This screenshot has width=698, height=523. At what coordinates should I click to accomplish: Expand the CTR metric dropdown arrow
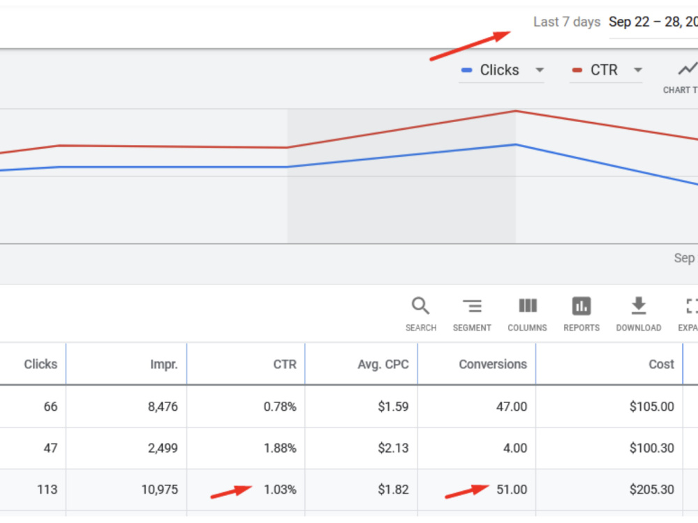pos(638,70)
